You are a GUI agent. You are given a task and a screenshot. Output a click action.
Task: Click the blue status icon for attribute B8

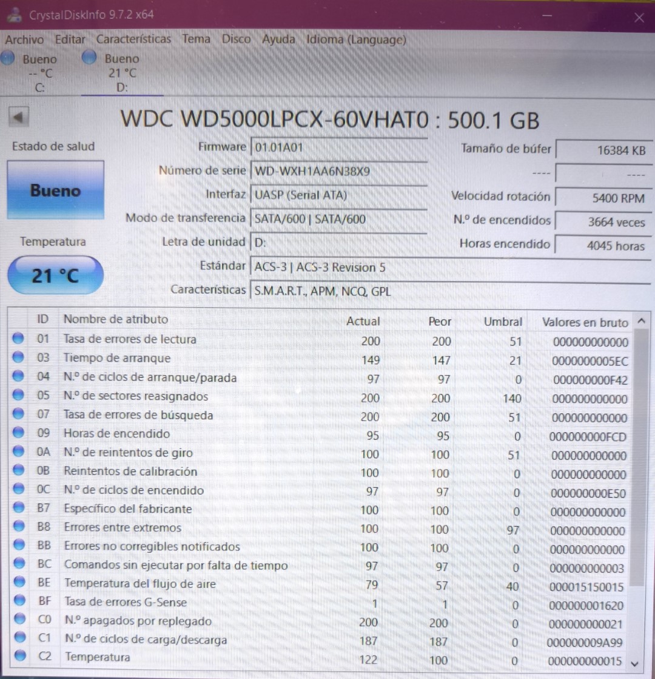click(x=19, y=525)
